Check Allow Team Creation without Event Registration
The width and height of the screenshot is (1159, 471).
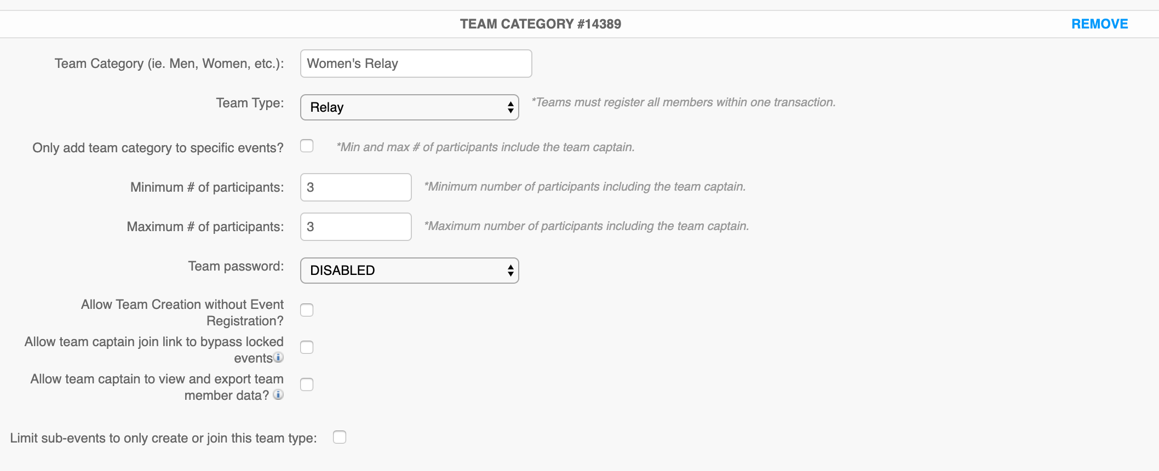(307, 311)
